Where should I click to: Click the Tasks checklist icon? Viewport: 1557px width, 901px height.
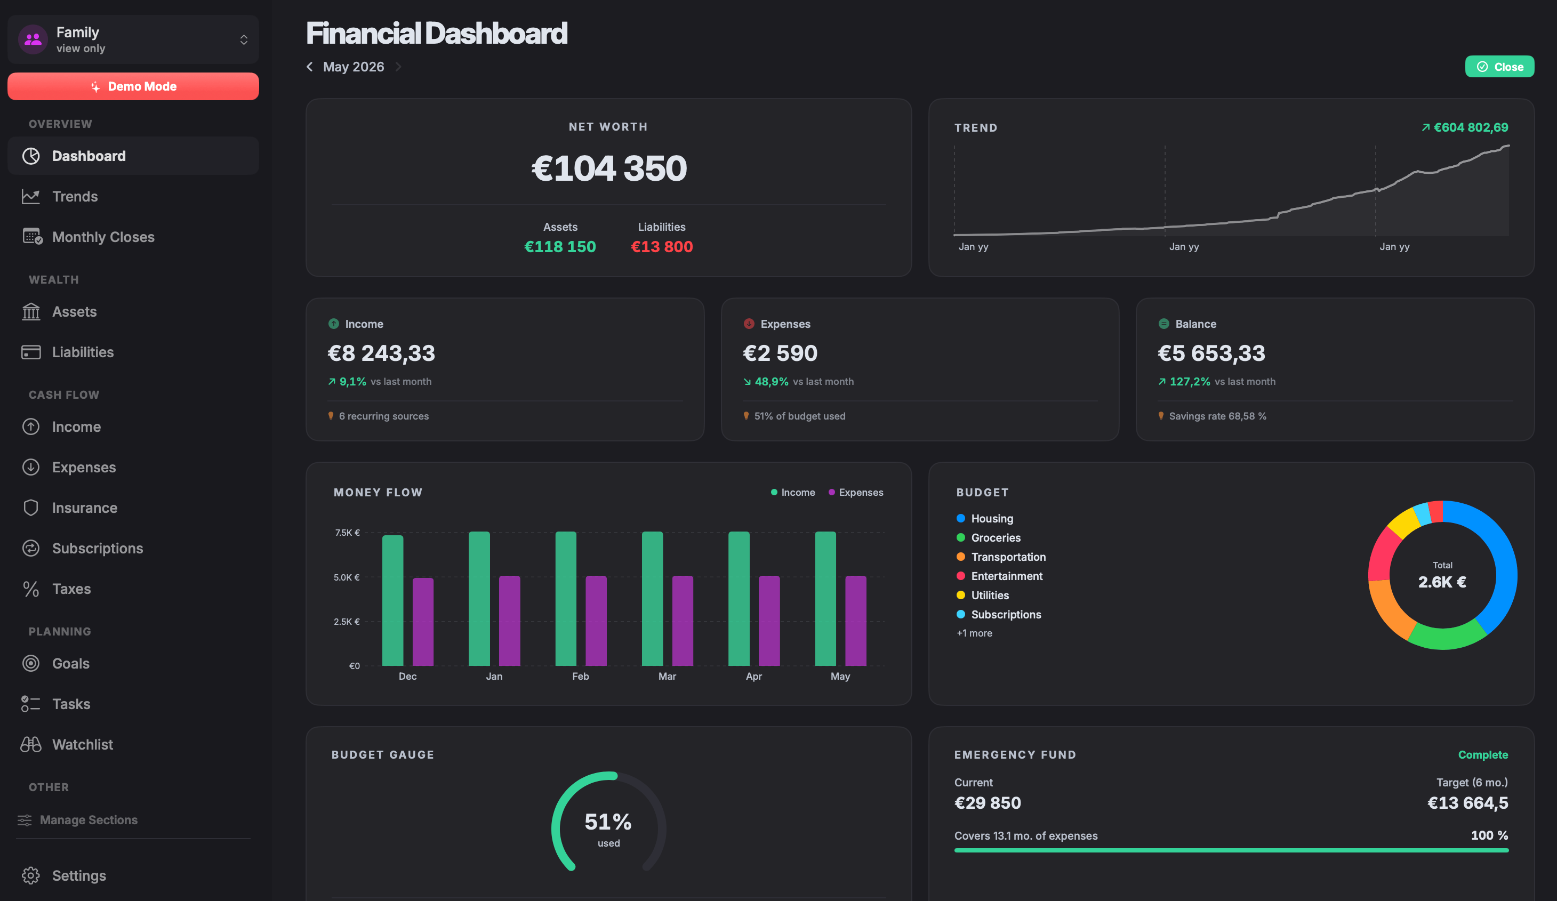[x=31, y=704]
